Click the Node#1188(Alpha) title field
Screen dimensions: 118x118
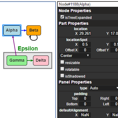pos(88,4)
